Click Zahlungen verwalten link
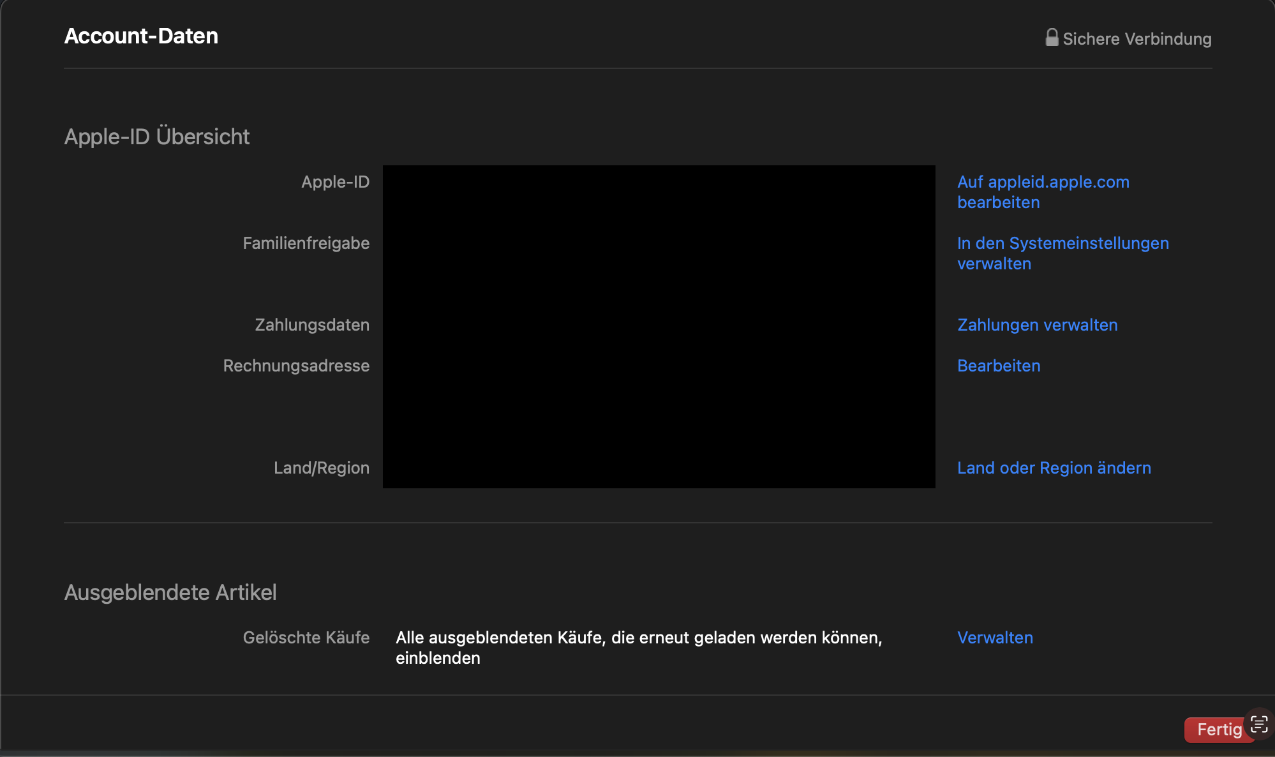Viewport: 1275px width, 757px height. click(x=1037, y=325)
